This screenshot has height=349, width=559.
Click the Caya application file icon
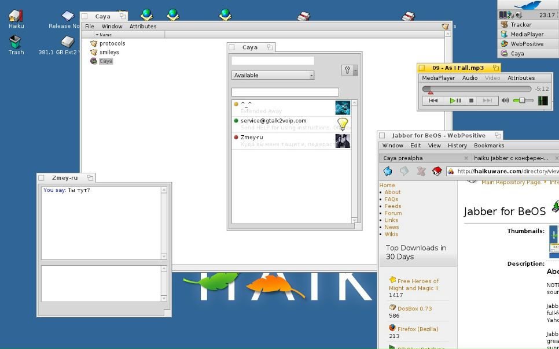(x=94, y=61)
